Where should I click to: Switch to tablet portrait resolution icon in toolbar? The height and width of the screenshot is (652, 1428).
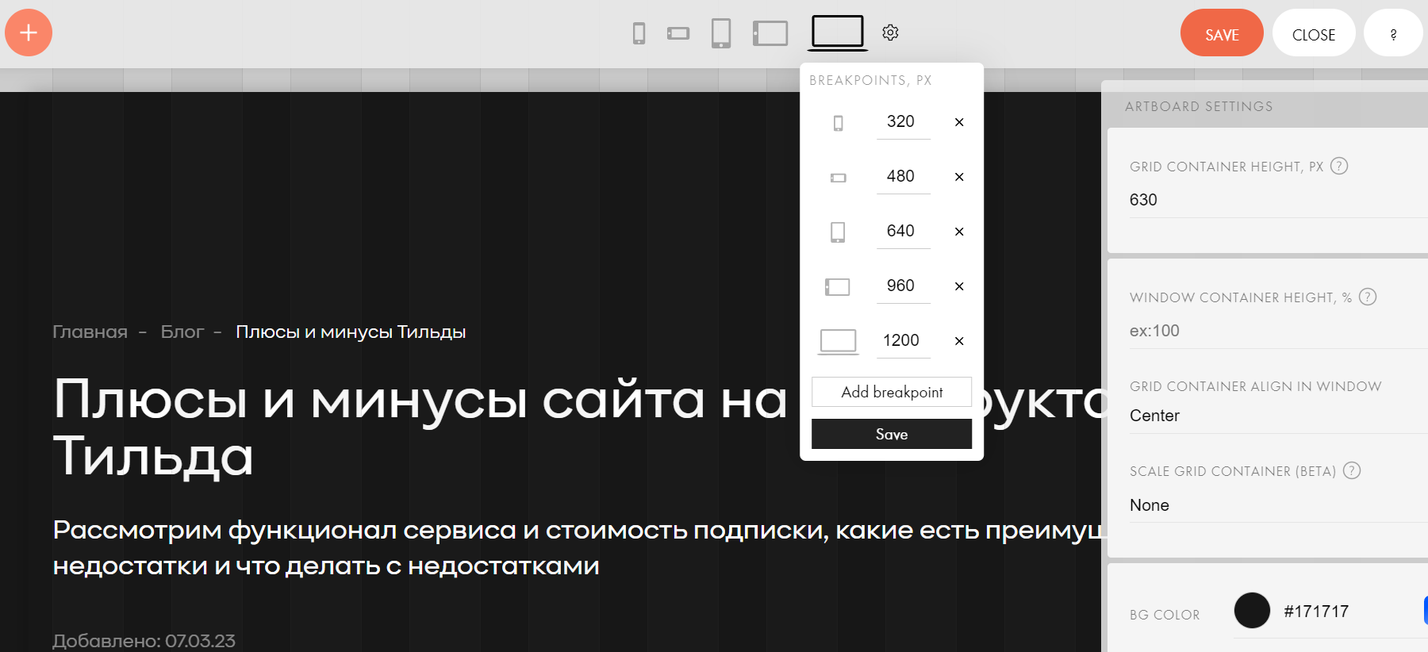click(x=721, y=33)
